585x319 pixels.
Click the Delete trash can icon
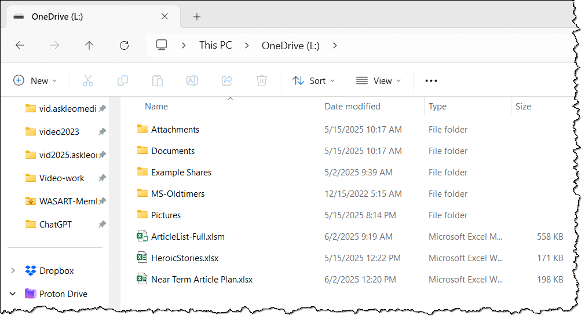[262, 81]
